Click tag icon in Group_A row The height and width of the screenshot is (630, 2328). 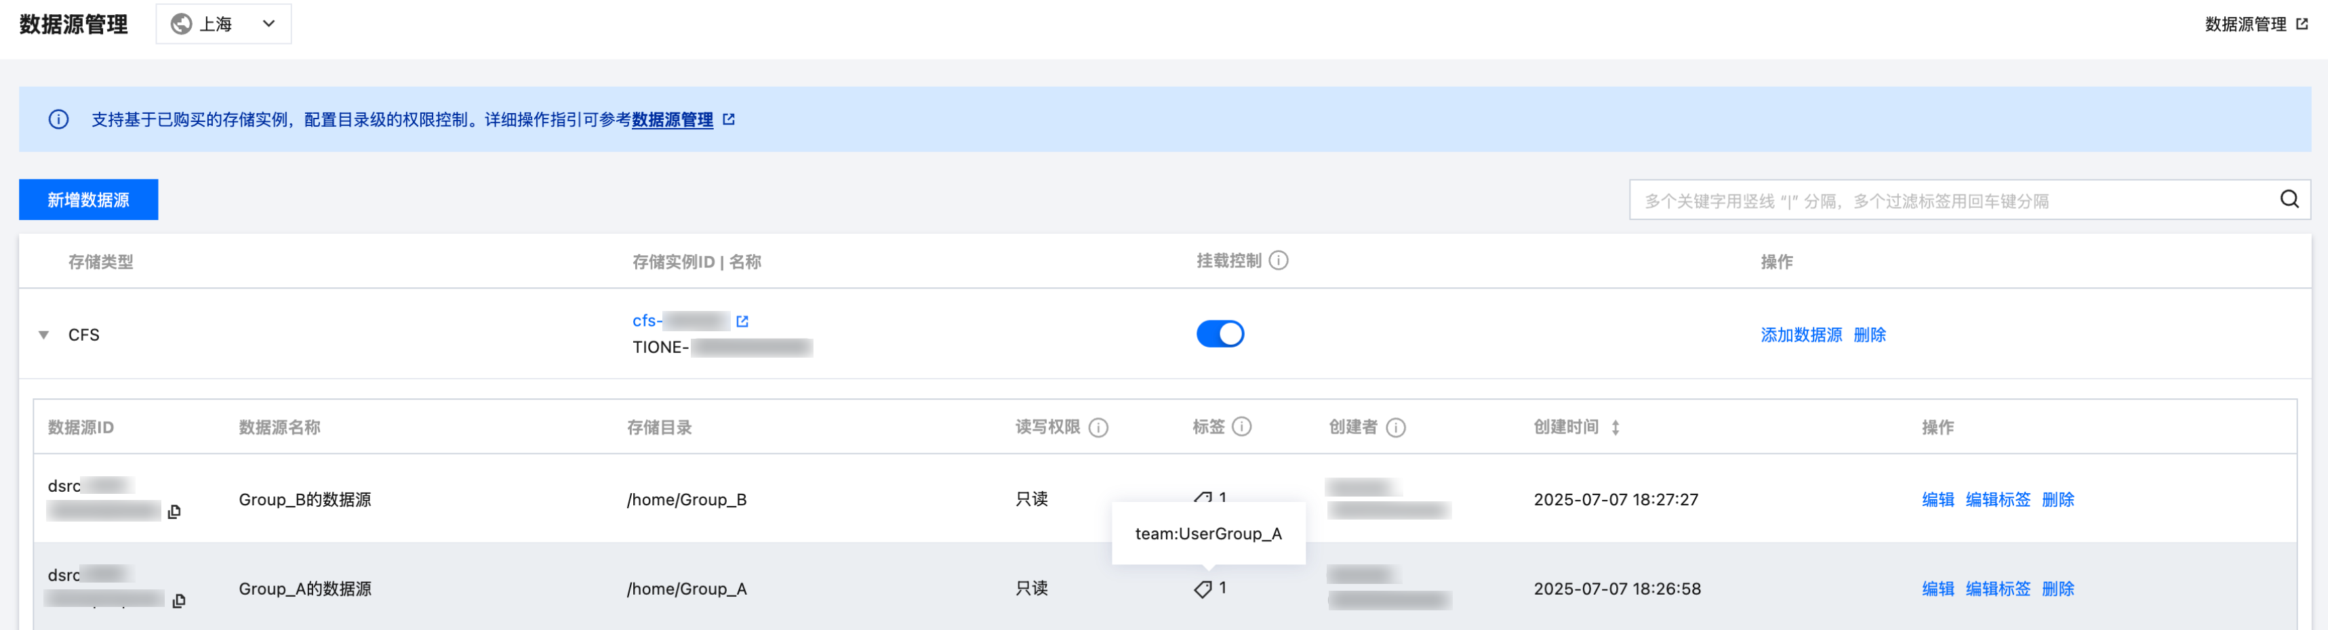1202,589
